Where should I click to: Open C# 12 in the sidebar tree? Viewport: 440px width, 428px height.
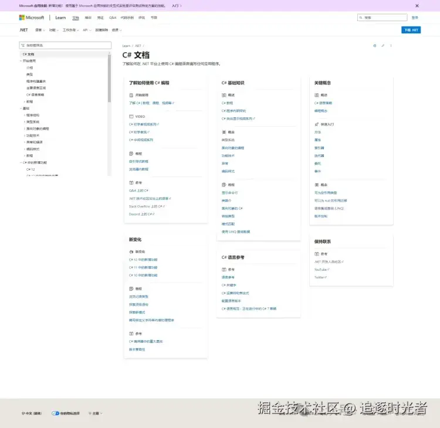point(31,169)
